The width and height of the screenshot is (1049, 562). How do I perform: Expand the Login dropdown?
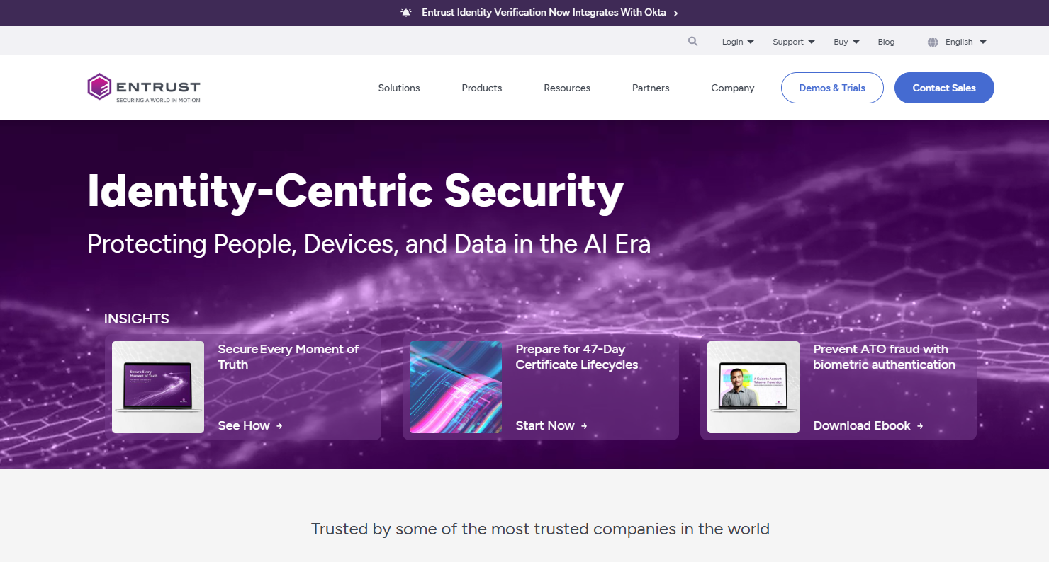738,42
